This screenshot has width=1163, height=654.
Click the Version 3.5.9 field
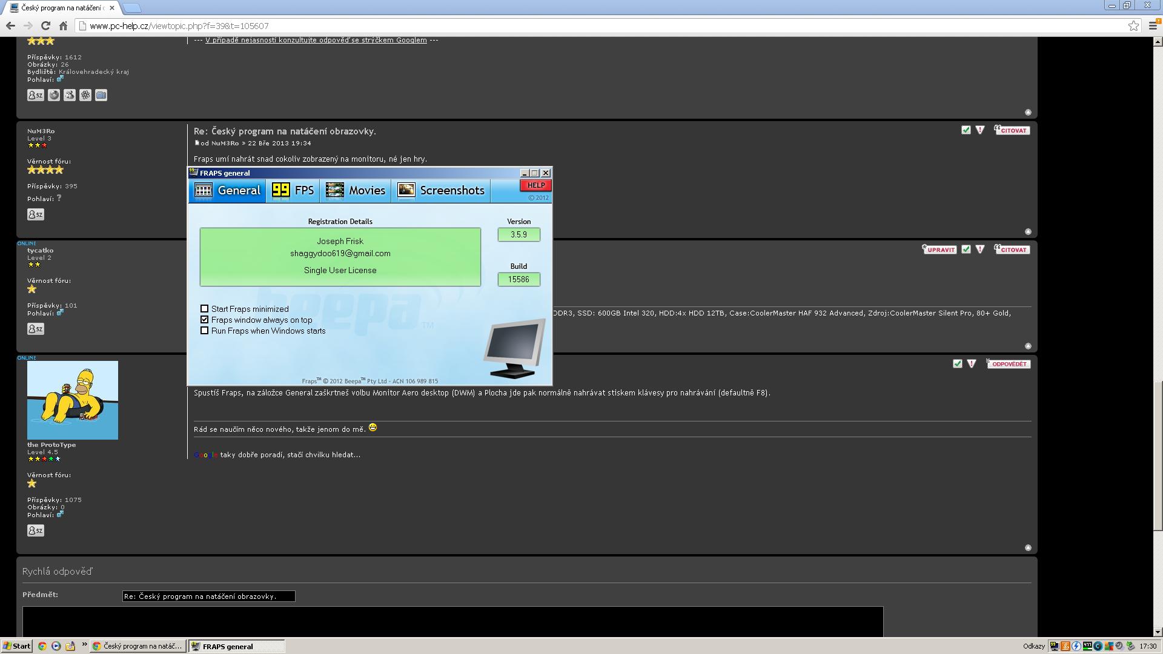[519, 234]
